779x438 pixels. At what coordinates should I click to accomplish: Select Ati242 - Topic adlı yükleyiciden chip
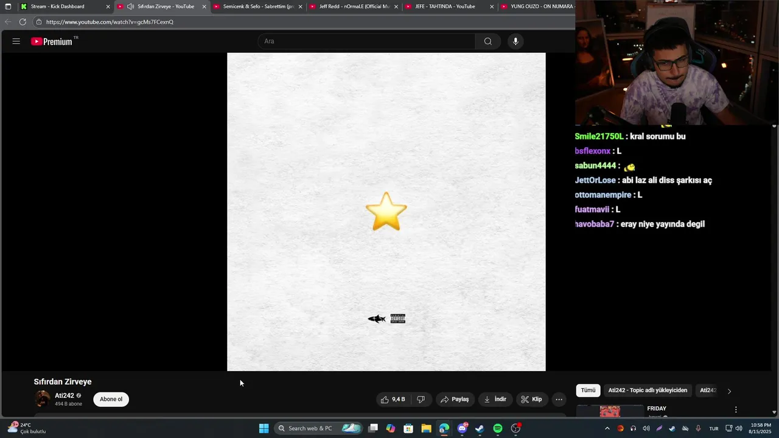[x=648, y=391]
